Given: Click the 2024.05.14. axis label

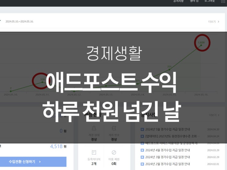Looking at the screenshot, I should tap(138, 95).
